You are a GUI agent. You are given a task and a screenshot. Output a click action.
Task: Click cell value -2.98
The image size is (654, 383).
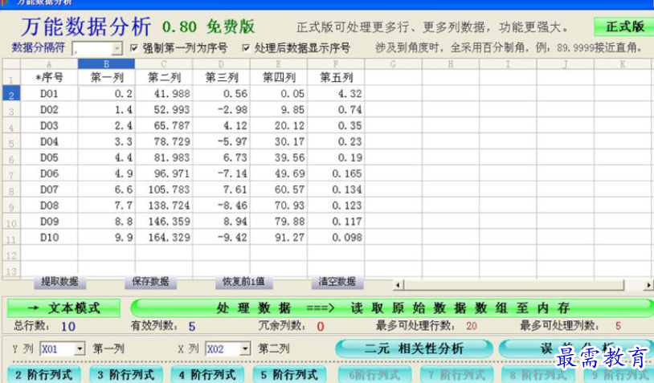pos(222,110)
